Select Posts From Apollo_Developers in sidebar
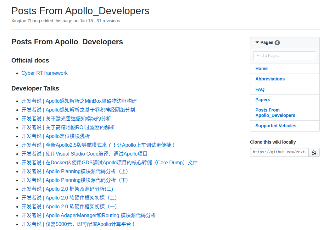Image resolution: width=329 pixels, height=230 pixels. pos(275,112)
